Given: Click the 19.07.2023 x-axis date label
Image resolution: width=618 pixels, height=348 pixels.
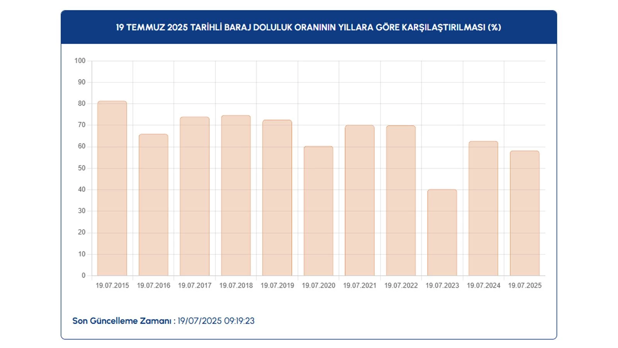Looking at the screenshot, I should 442,285.
